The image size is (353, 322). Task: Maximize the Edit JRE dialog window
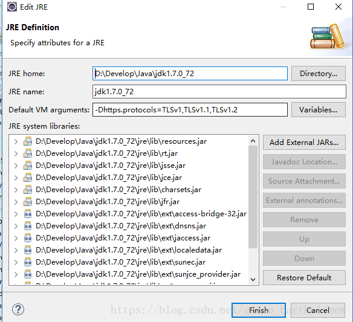point(311,7)
